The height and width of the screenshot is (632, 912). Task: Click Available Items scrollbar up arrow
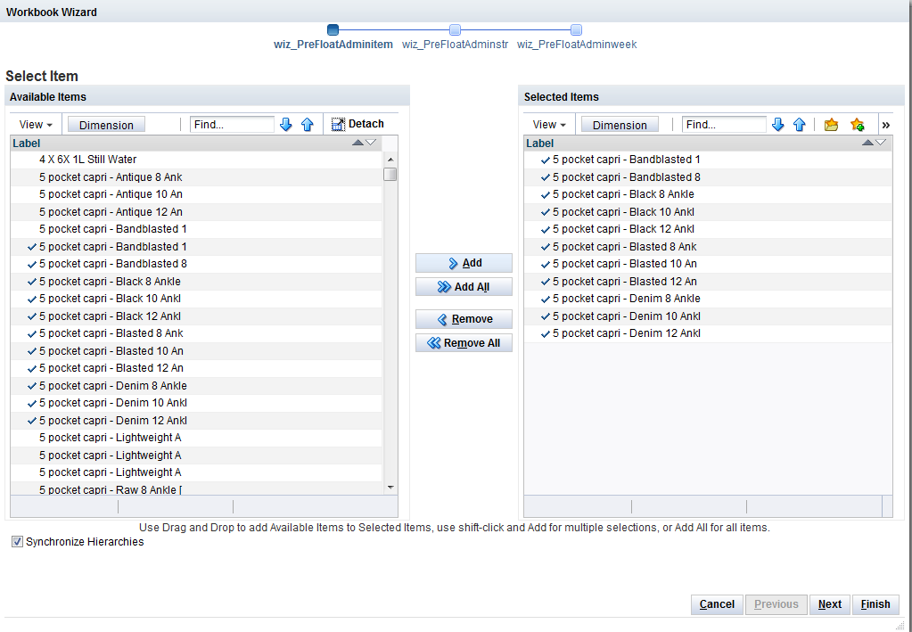[x=390, y=160]
